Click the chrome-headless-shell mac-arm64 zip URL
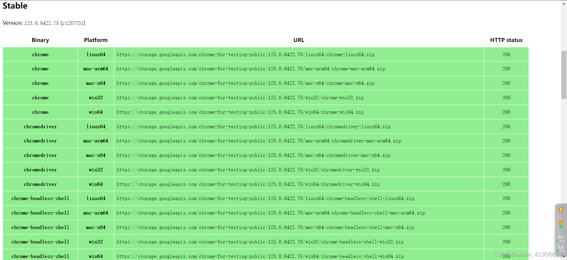The height and width of the screenshot is (260, 567). (x=271, y=213)
